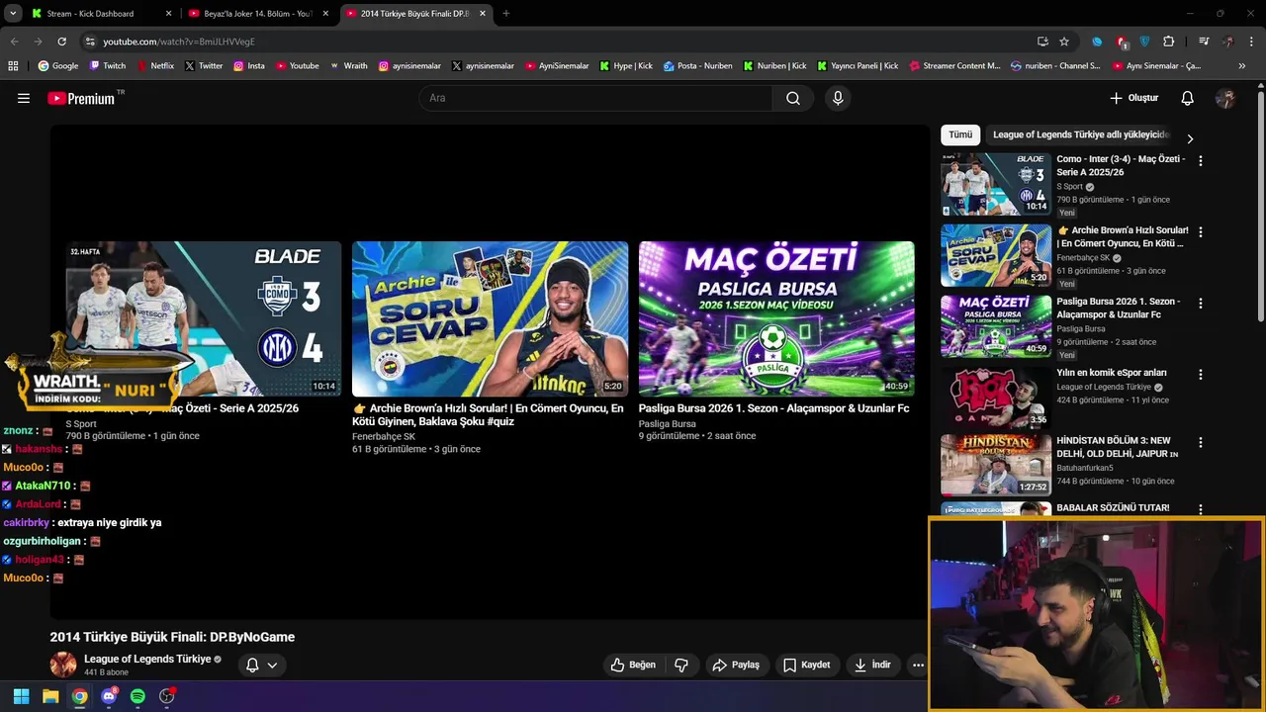The image size is (1266, 712).
Task: Open the League of Legends Türkiye channel name link
Action: [147, 659]
